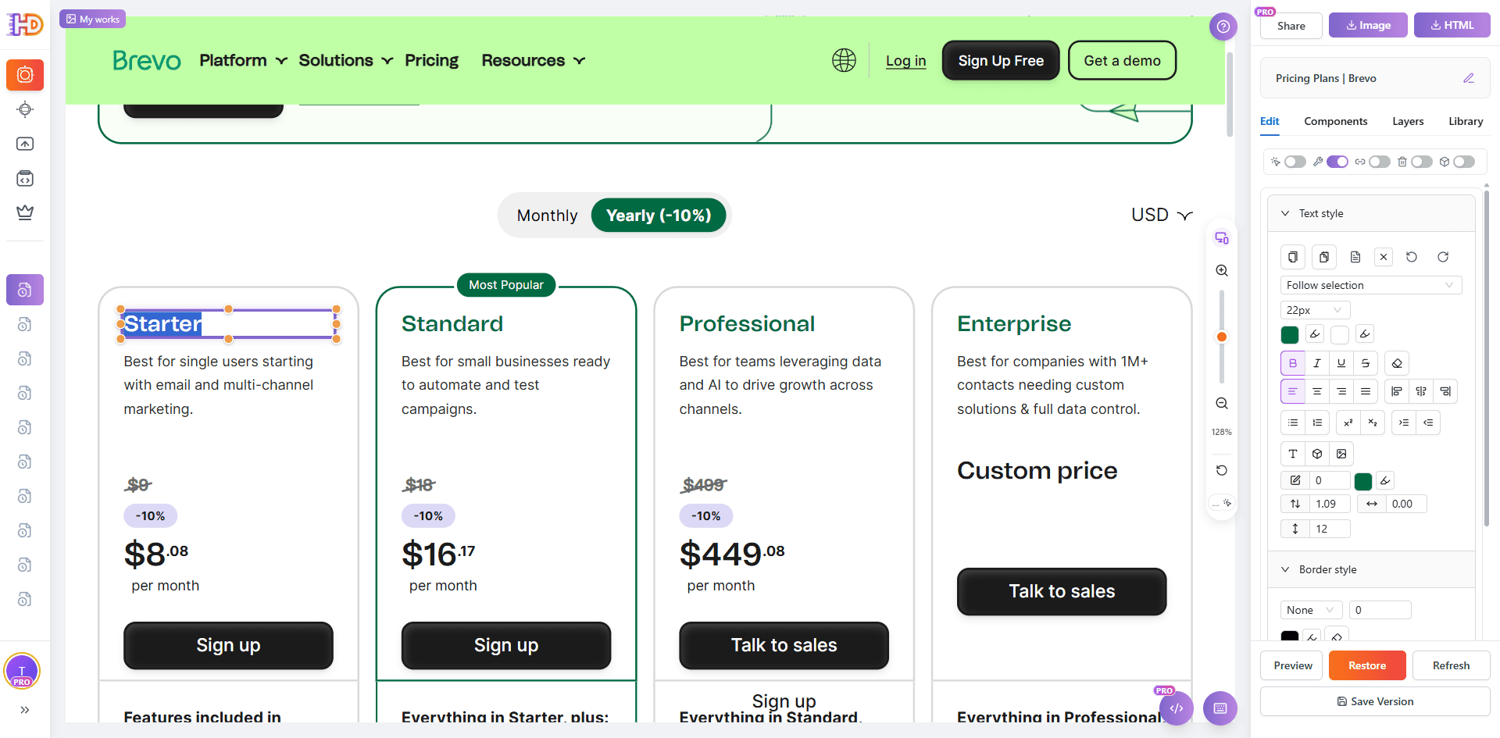Click the edit title pencil icon
1500x738 pixels.
[x=1468, y=78]
